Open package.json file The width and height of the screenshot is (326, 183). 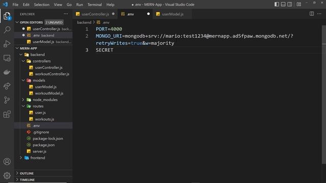pos(43,145)
